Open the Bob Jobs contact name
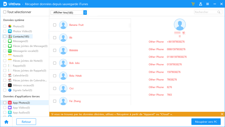This screenshot has height=127, width=225. 74,63
